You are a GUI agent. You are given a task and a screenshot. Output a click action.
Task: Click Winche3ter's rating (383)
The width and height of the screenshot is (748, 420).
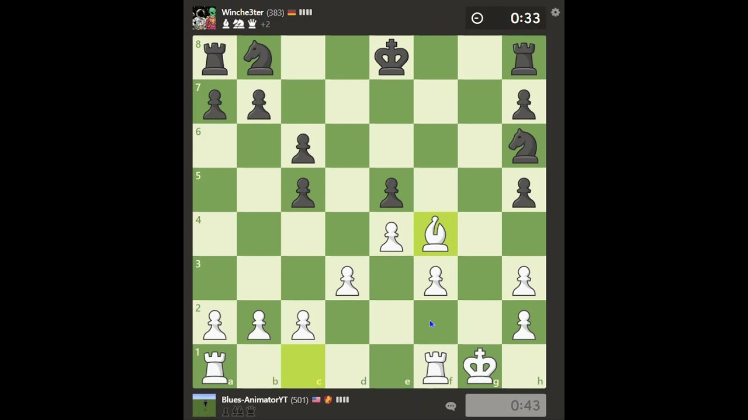coord(275,12)
